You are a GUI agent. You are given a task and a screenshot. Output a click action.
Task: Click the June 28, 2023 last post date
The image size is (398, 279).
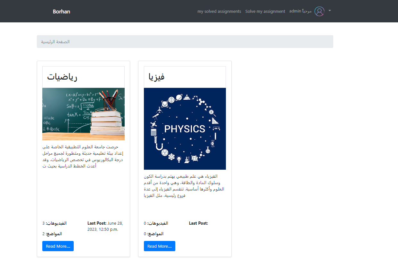click(x=105, y=226)
